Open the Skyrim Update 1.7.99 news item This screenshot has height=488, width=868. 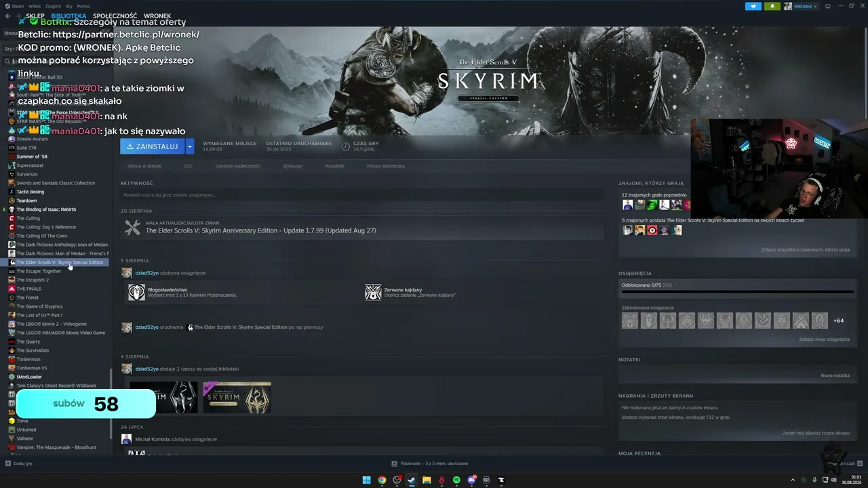362,228
